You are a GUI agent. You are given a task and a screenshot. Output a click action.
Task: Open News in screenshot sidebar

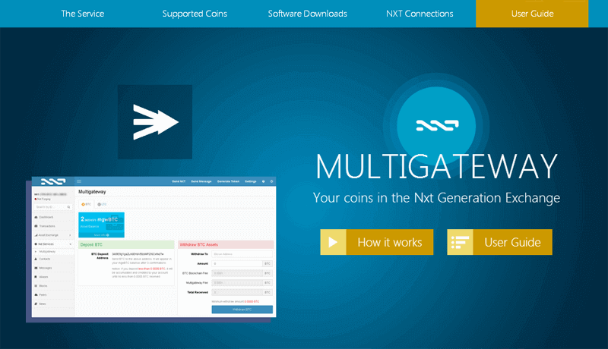point(53,303)
